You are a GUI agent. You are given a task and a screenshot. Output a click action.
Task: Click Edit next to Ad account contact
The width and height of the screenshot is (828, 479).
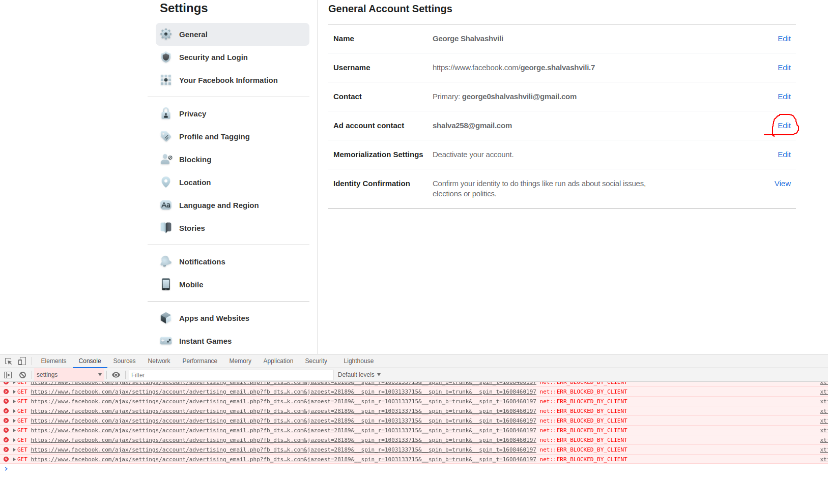coord(784,125)
